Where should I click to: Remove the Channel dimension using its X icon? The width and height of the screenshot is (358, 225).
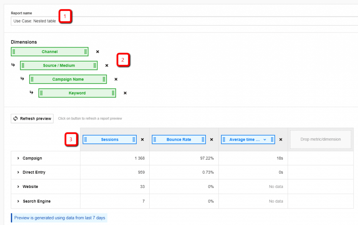click(97, 51)
